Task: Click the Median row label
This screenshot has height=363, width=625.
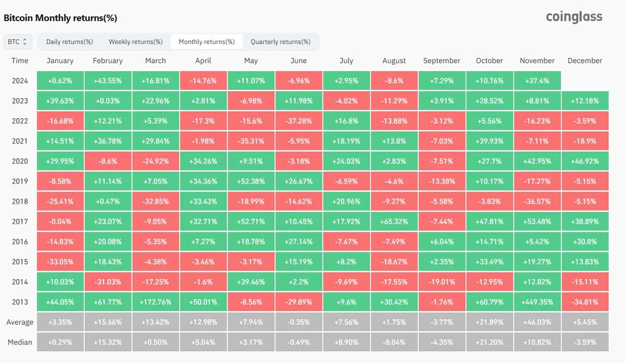Action: point(19,342)
